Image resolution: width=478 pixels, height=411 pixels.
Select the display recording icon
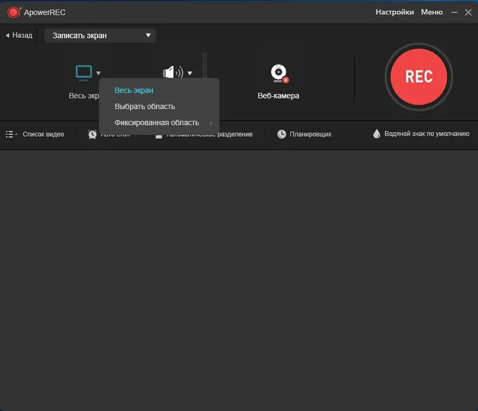tap(82, 71)
